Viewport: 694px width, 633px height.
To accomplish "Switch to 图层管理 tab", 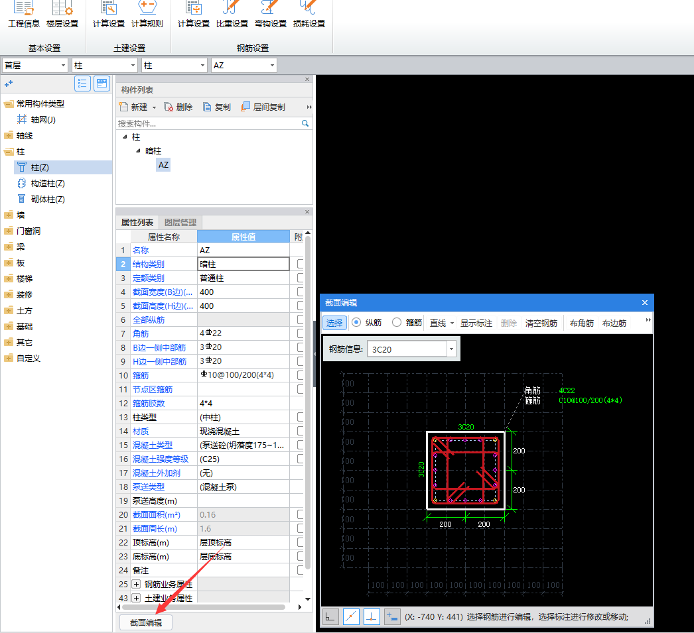I will click(180, 222).
